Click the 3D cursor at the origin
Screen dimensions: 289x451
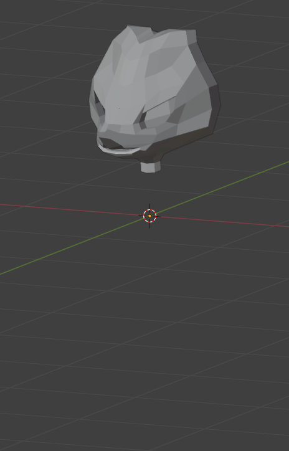coord(149,216)
